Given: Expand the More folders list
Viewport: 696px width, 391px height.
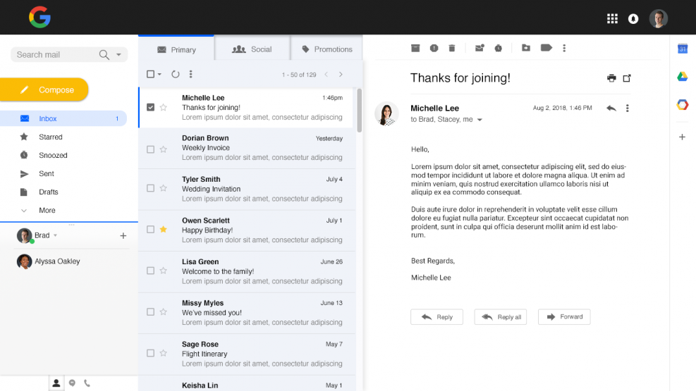Looking at the screenshot, I should coord(47,211).
